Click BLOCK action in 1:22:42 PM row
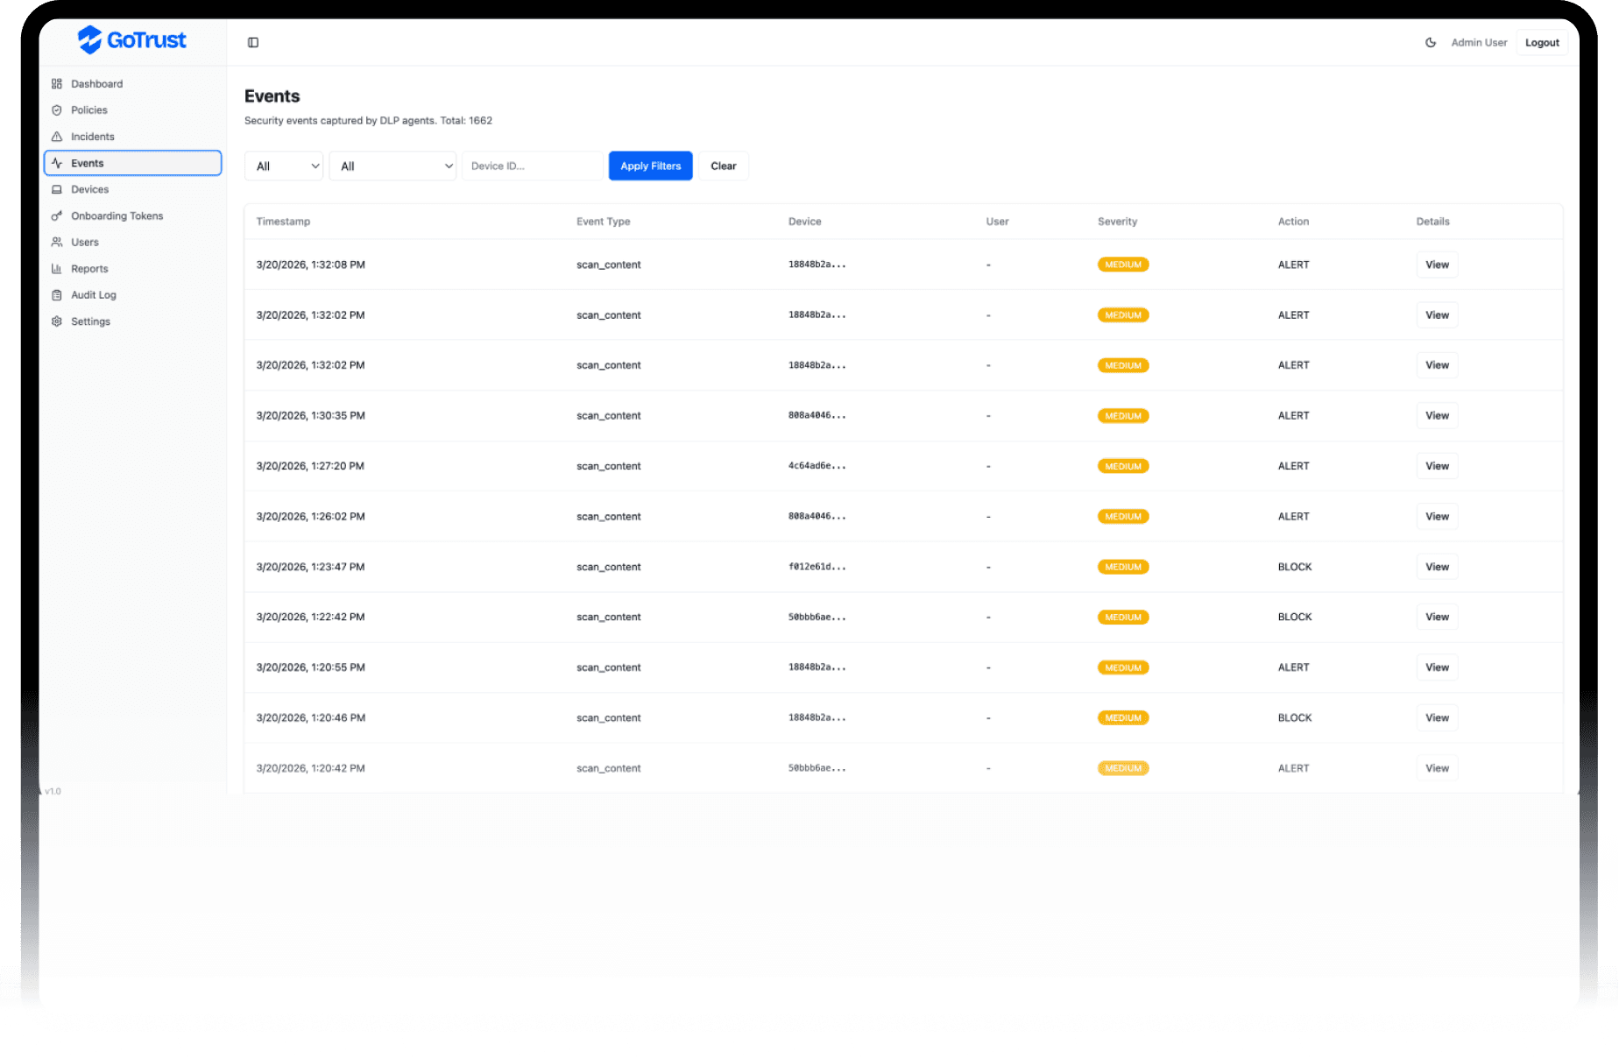This screenshot has width=1619, height=1059. [x=1295, y=617]
